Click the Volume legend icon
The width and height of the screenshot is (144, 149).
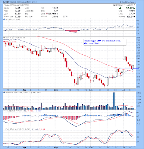point(4,92)
